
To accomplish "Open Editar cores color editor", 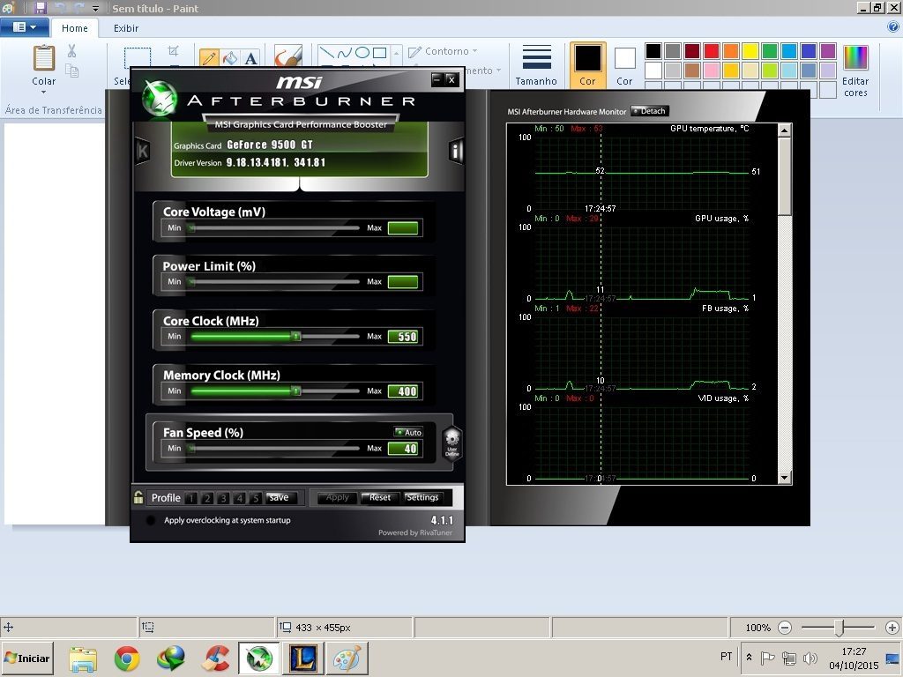I will pos(855,71).
